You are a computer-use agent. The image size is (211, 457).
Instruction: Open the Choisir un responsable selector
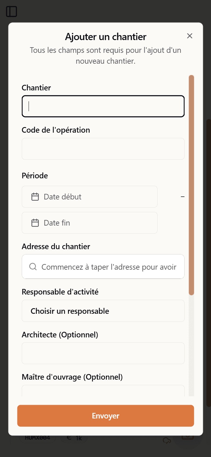click(x=103, y=311)
